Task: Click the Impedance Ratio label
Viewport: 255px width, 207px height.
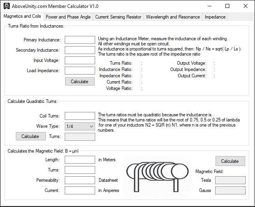Action: pyautogui.click(x=116, y=76)
